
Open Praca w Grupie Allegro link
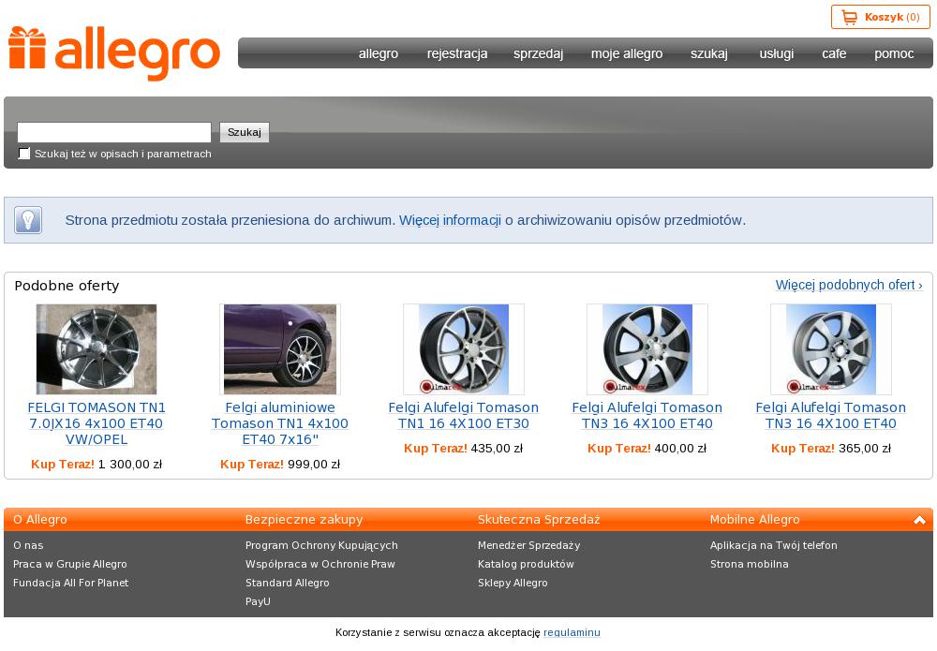(70, 564)
